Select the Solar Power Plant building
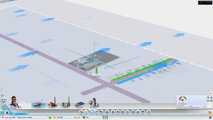 tap(80, 104)
